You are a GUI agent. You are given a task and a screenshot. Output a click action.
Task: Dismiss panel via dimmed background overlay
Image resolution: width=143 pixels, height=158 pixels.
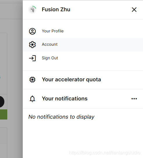(x=11, y=60)
